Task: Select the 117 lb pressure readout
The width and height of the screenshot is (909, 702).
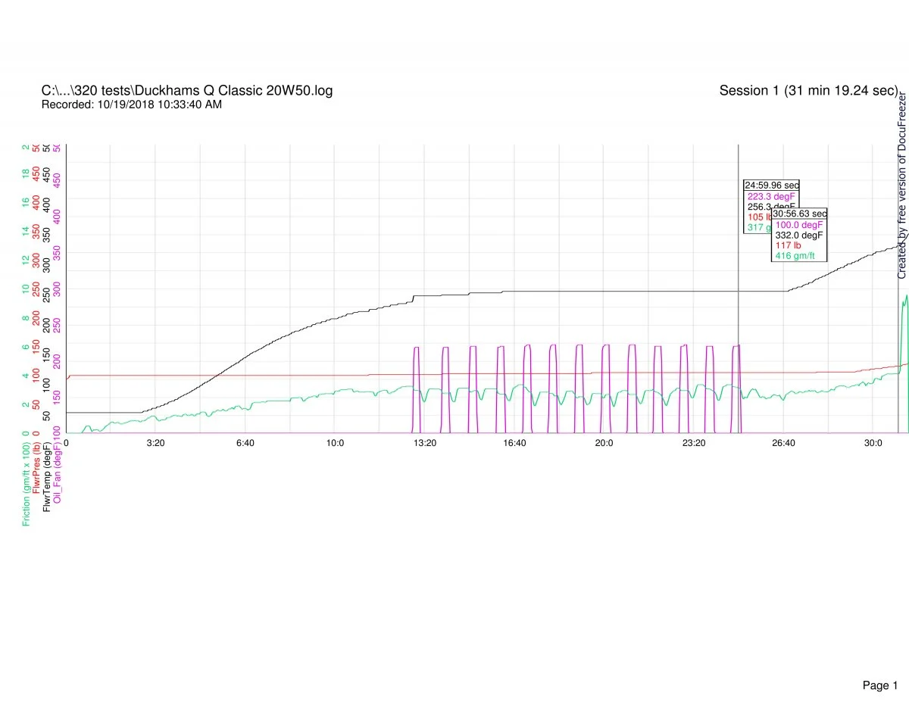Action: [x=787, y=245]
